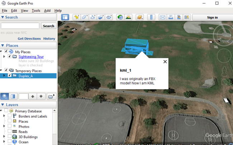This screenshot has width=233, height=145.
Task: Click the Get Directions link
Action: [29, 39]
